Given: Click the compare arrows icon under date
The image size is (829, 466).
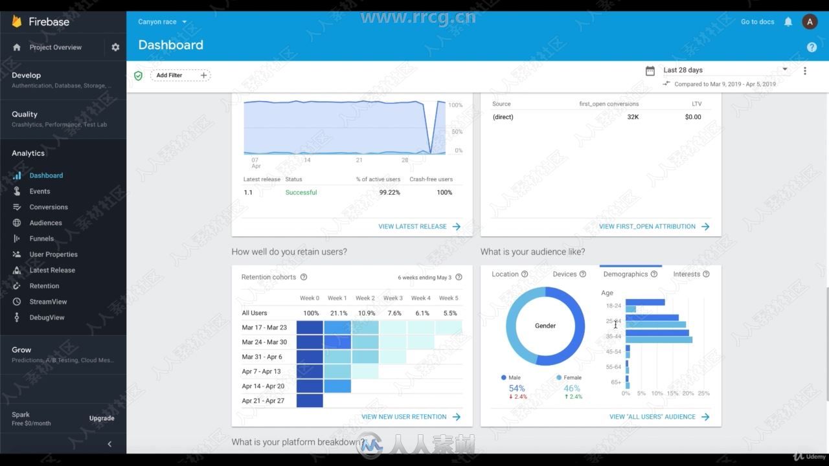Looking at the screenshot, I should [x=666, y=83].
